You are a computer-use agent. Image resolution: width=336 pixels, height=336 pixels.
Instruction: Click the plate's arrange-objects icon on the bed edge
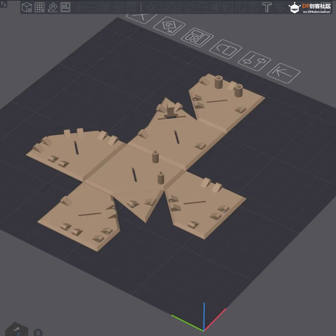tap(197, 38)
